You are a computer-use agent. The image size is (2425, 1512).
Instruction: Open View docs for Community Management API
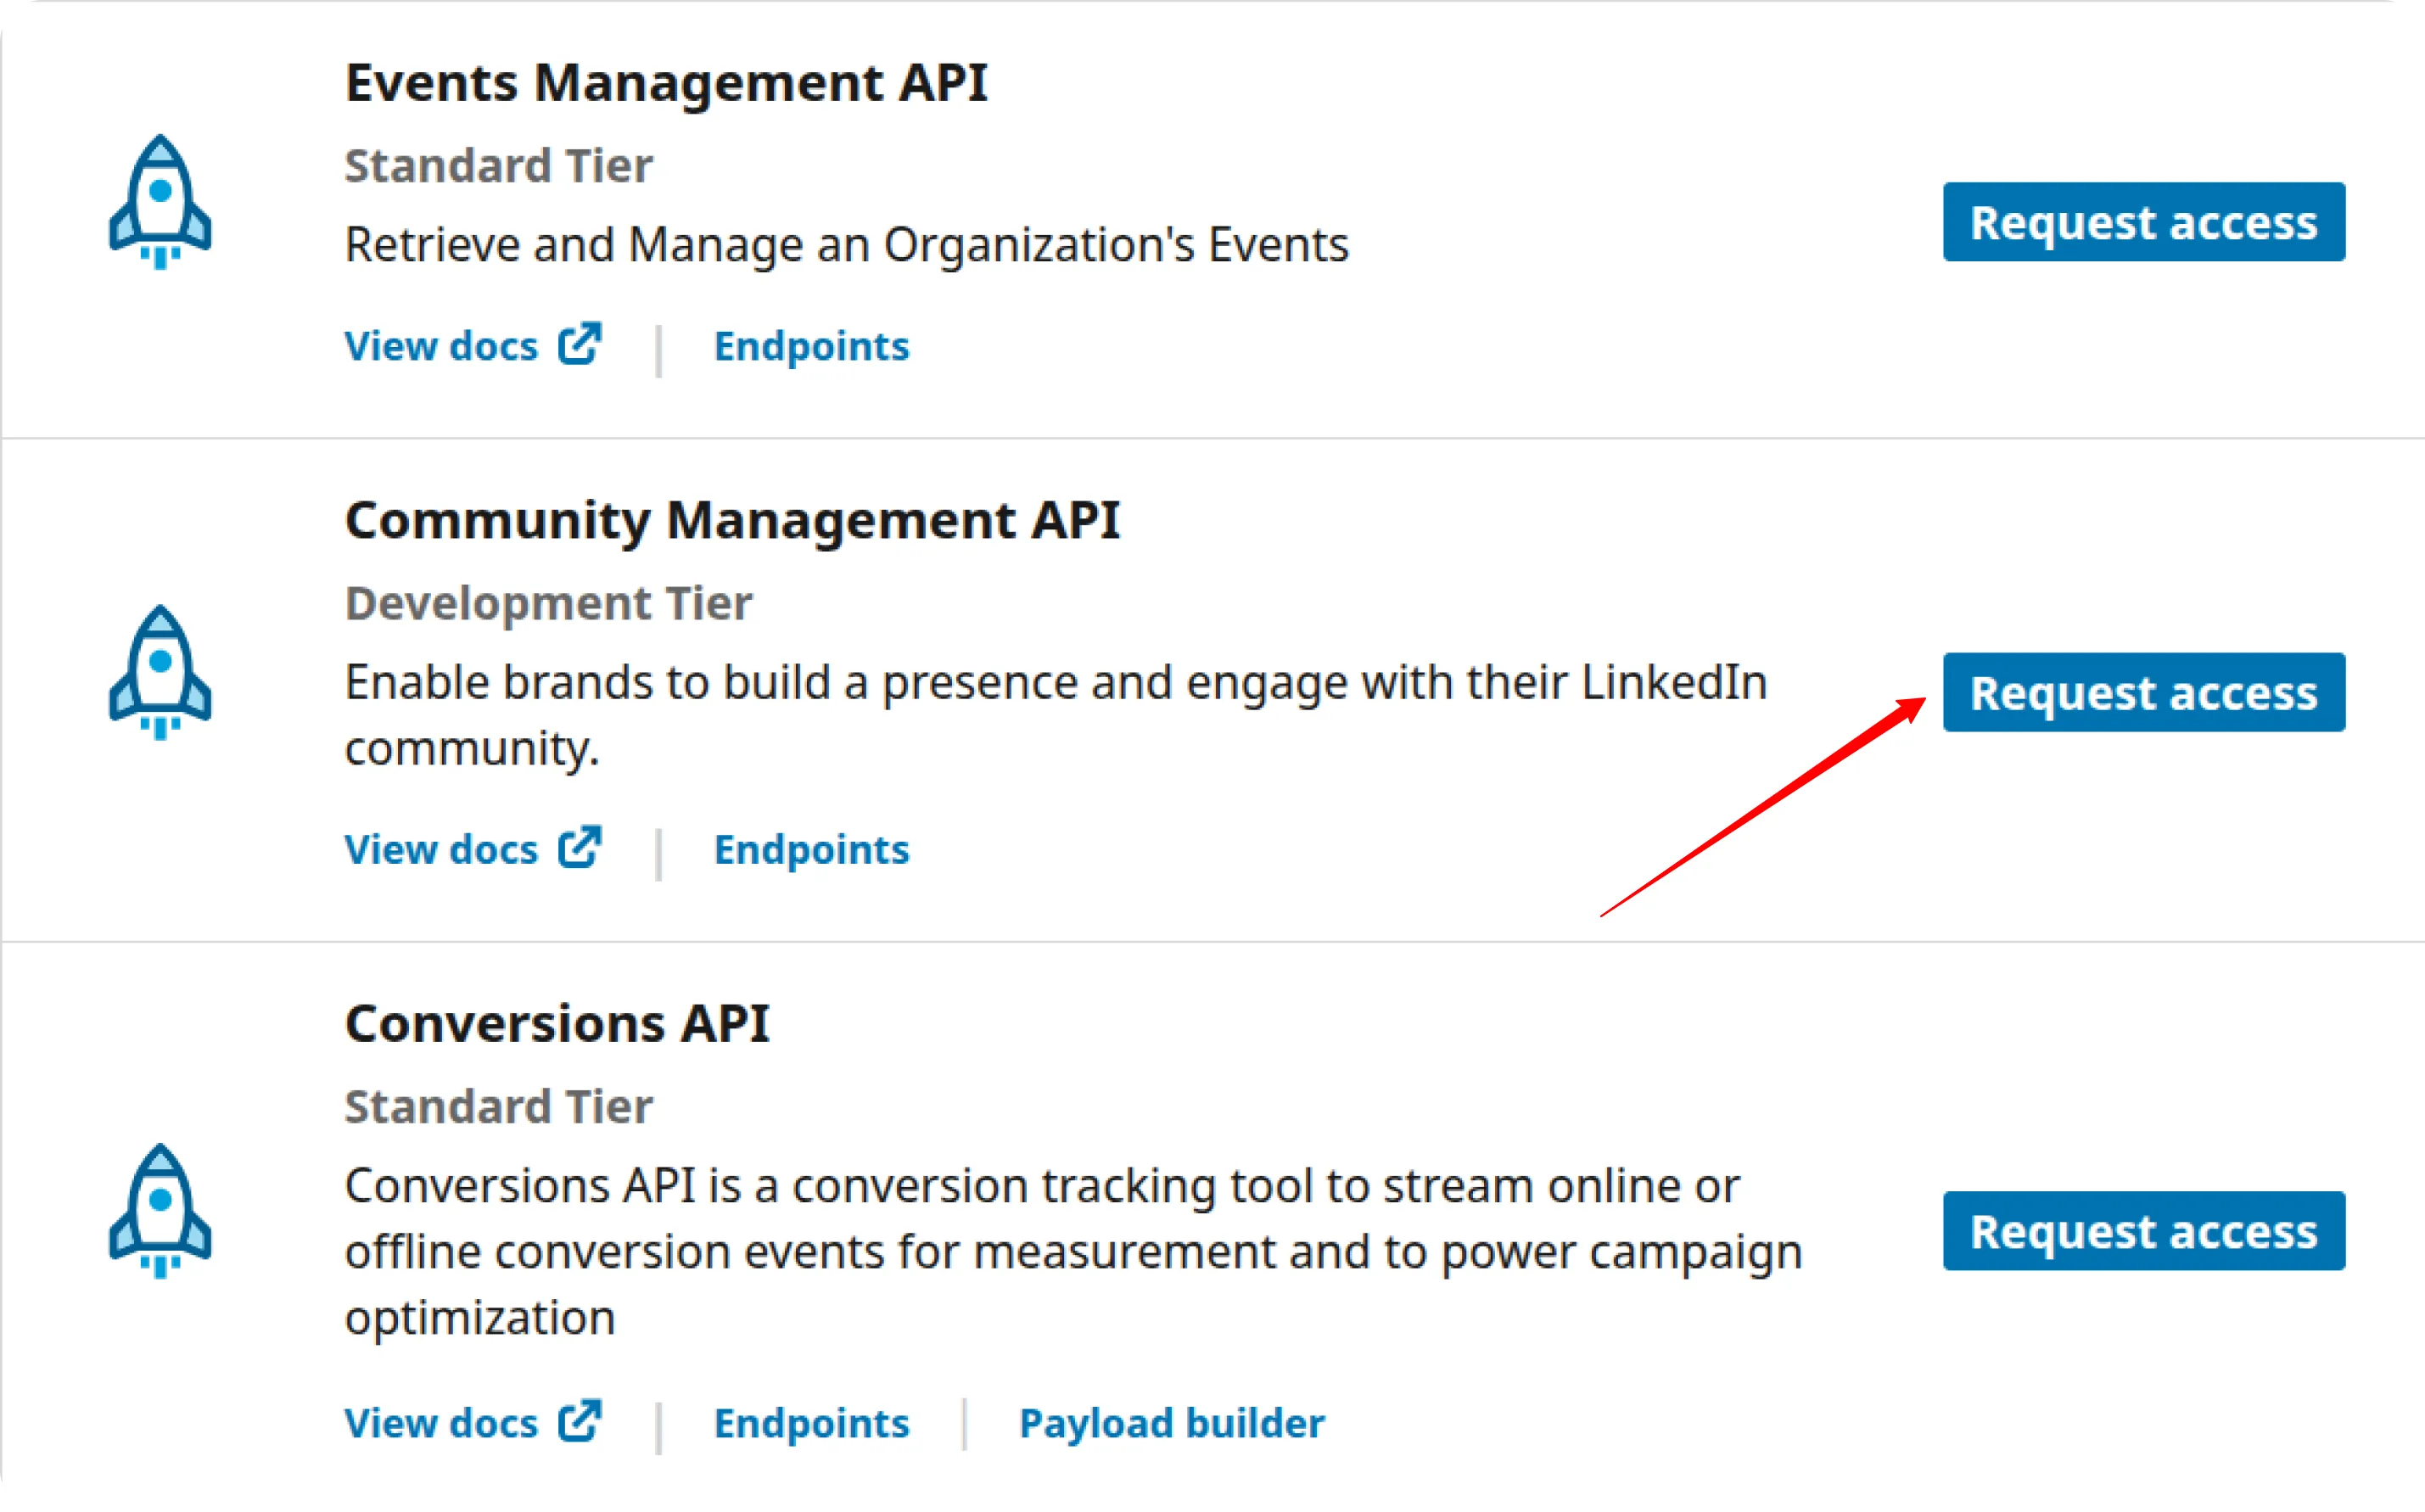[x=443, y=849]
